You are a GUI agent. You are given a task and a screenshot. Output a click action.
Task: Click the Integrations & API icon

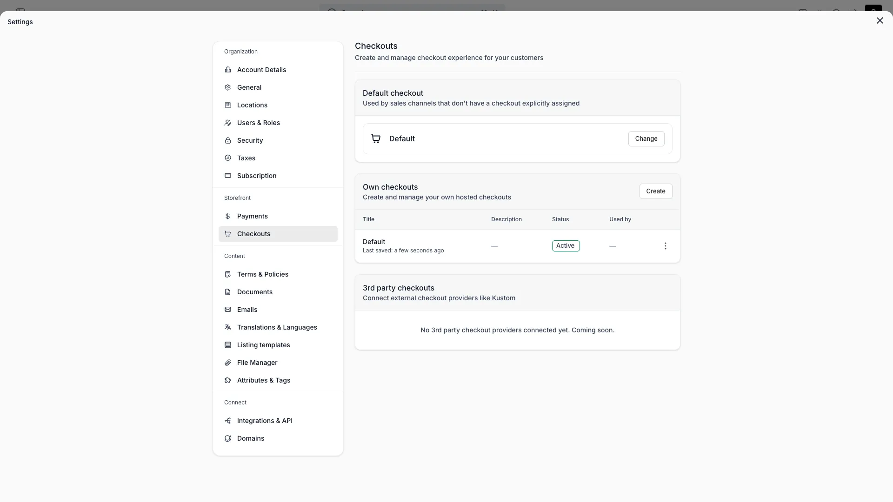tap(228, 421)
